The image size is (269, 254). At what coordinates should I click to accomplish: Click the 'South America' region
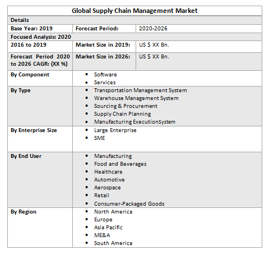click(113, 243)
